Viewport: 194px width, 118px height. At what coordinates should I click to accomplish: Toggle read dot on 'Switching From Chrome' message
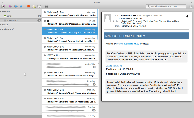coord(45,29)
